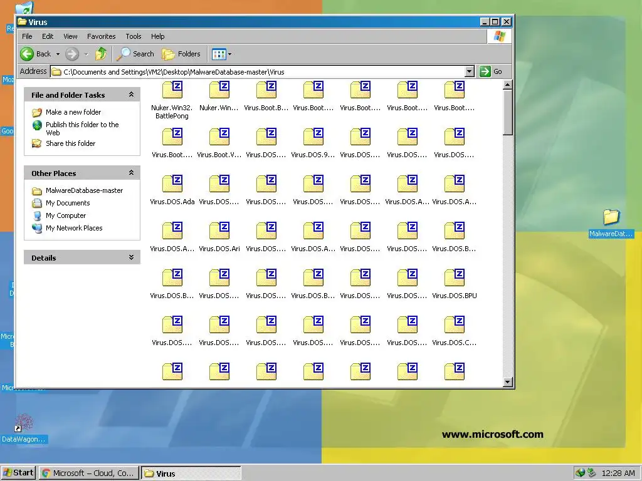Click Publish this folder to the Web

coord(82,128)
